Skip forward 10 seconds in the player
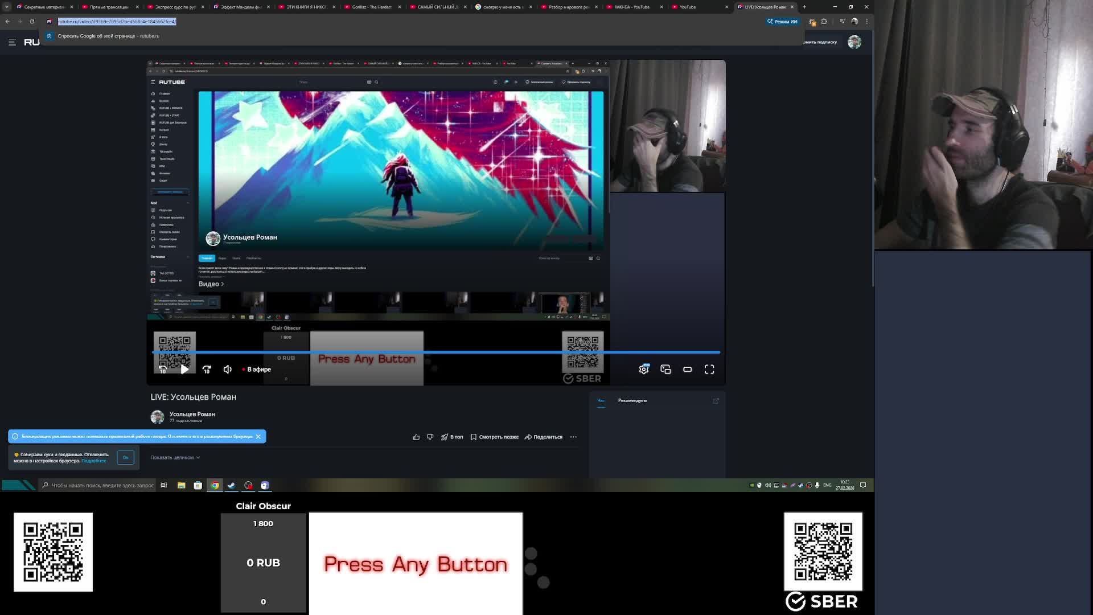 (x=207, y=370)
